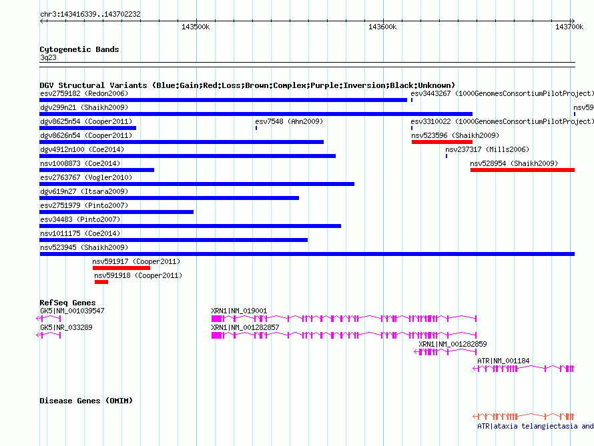Click the 143500k ruler label

click(x=196, y=27)
